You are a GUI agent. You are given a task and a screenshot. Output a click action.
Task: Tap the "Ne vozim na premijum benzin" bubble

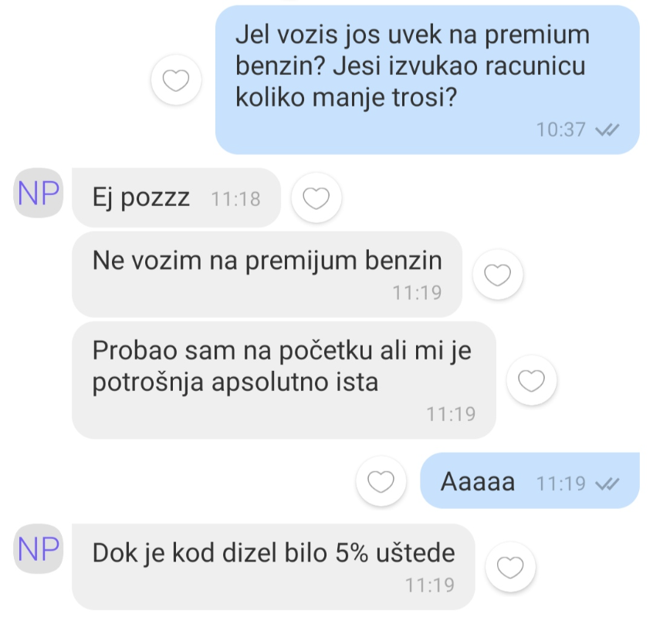coord(267,274)
